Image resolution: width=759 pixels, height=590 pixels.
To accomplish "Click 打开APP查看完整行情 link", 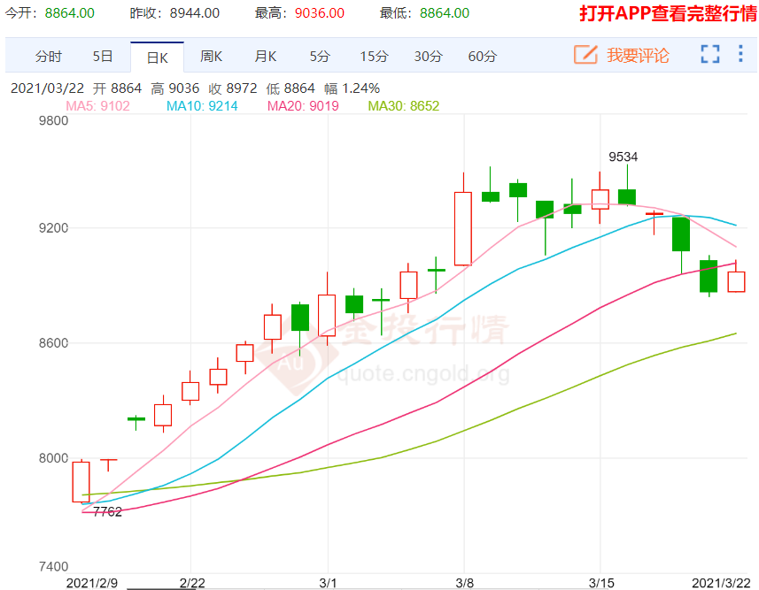I will pos(668,13).
